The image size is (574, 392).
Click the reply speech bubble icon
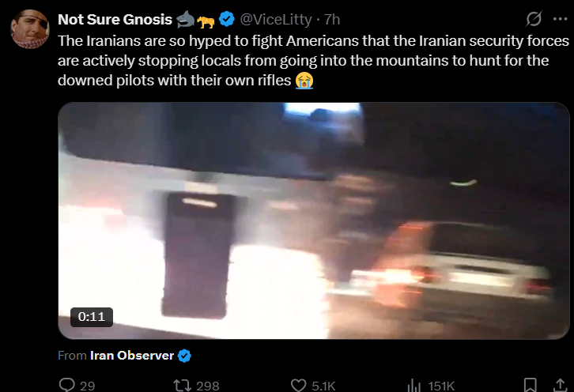pos(67,385)
